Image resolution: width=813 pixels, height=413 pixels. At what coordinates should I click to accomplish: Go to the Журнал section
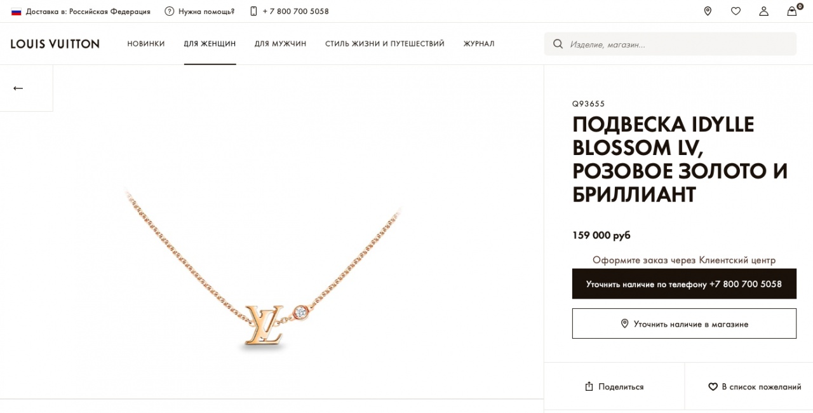click(x=479, y=44)
